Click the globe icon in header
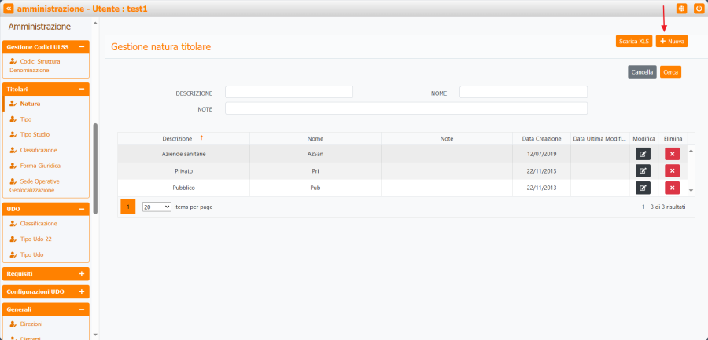The height and width of the screenshot is (340, 708). 681,9
